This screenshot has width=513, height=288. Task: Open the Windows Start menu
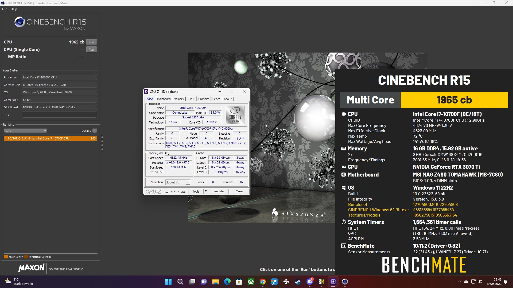168,282
